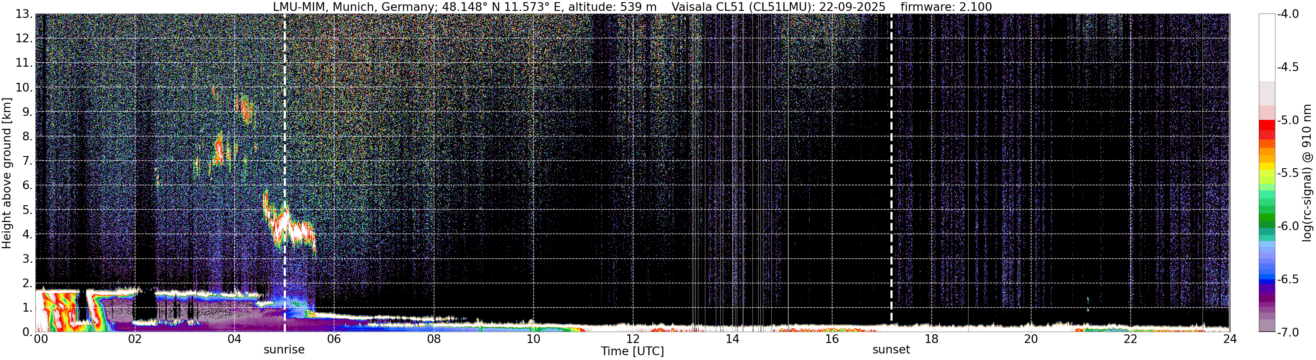The image size is (1316, 360).
Task: Click the 'sunrise' label below the axis
Action: [x=284, y=350]
